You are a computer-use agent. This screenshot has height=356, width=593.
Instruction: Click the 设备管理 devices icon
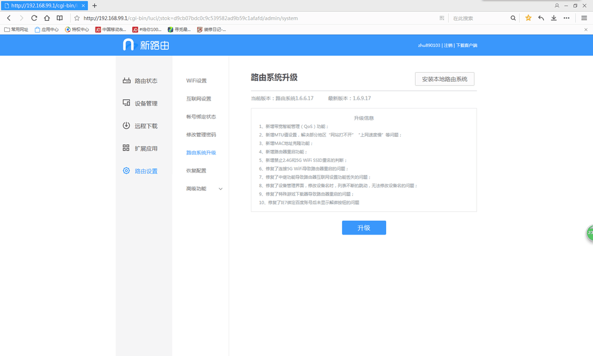pyautogui.click(x=126, y=103)
